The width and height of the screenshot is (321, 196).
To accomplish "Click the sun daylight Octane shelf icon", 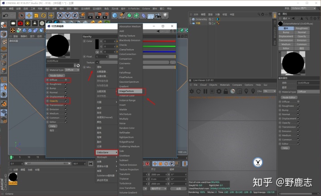I will [28, 23].
